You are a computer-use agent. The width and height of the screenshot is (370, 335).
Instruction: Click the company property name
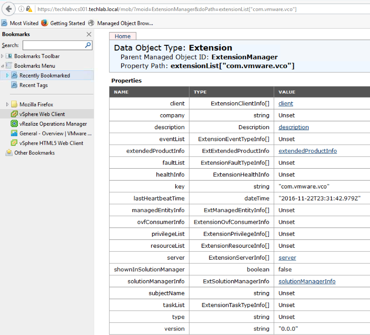tap(172, 115)
